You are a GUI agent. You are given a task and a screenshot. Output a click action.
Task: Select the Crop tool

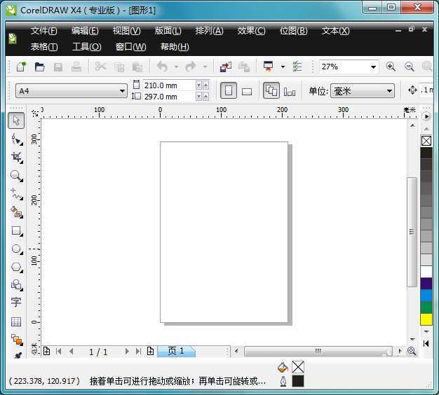click(16, 157)
